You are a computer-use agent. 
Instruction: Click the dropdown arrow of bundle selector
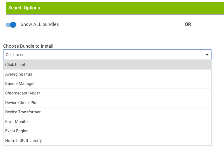coord(207,55)
